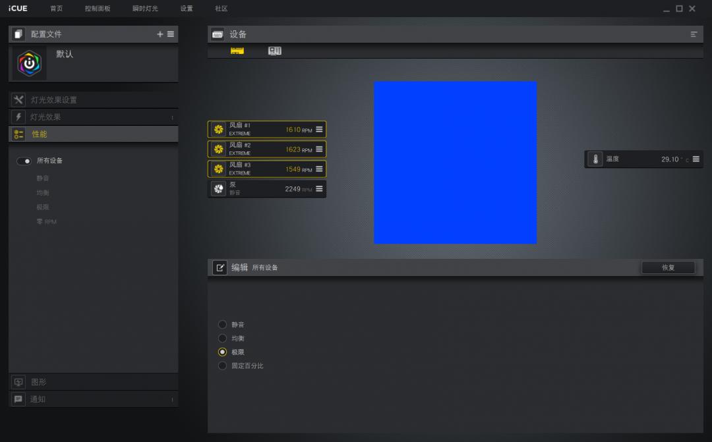Image resolution: width=712 pixels, height=442 pixels.
Task: Click the 配置文件 profiles panel icon
Action: pos(18,34)
